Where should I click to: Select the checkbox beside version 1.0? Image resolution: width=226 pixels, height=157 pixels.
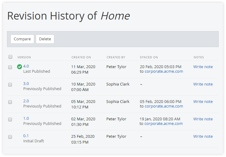[10, 119]
